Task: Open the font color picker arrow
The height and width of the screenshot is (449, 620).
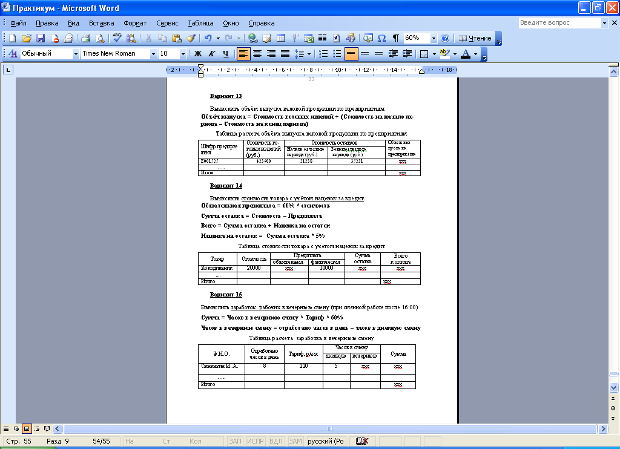Action: pyautogui.click(x=475, y=53)
